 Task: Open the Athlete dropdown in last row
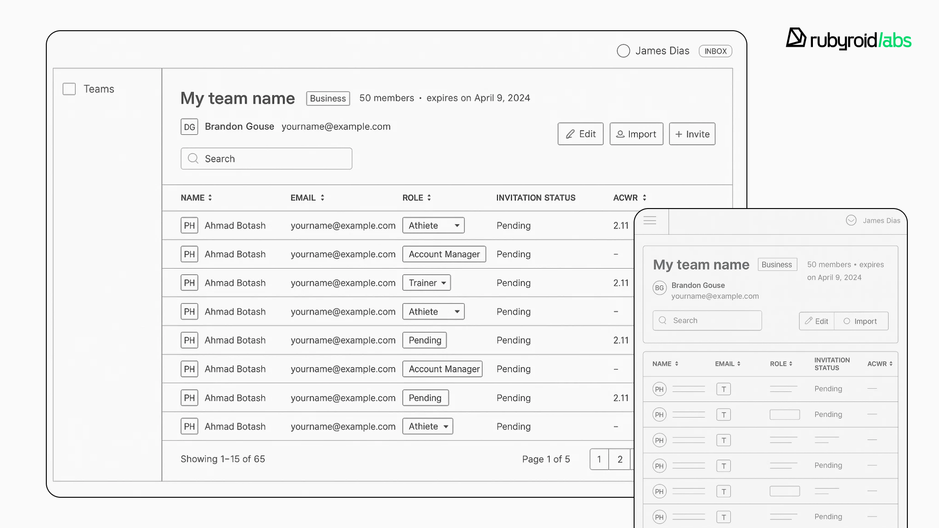tap(427, 426)
